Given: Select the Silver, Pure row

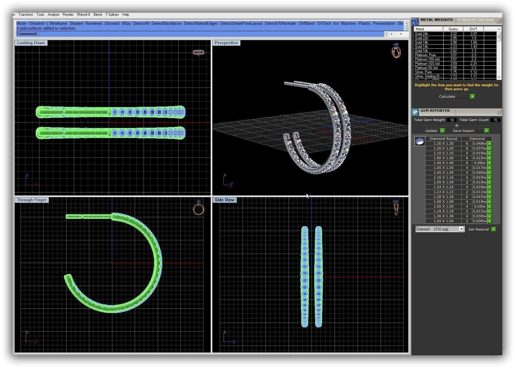Looking at the screenshot, I should pyautogui.click(x=455, y=72).
